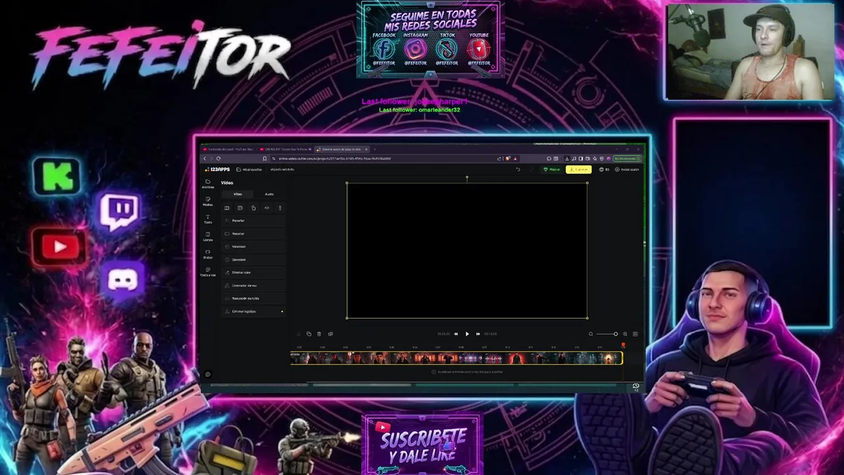Play the video preview
The width and height of the screenshot is (844, 475).
click(x=467, y=334)
